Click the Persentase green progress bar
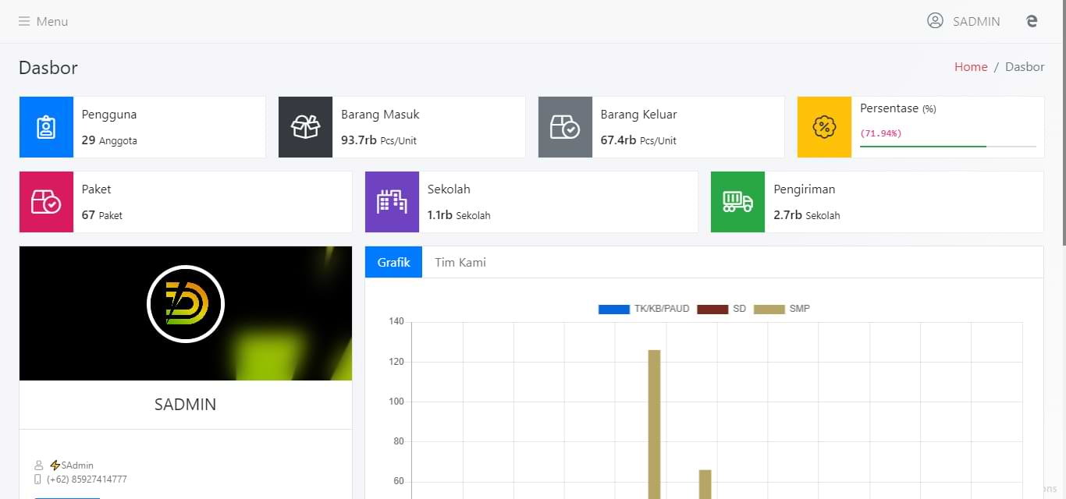Image resolution: width=1066 pixels, height=499 pixels. click(x=922, y=146)
